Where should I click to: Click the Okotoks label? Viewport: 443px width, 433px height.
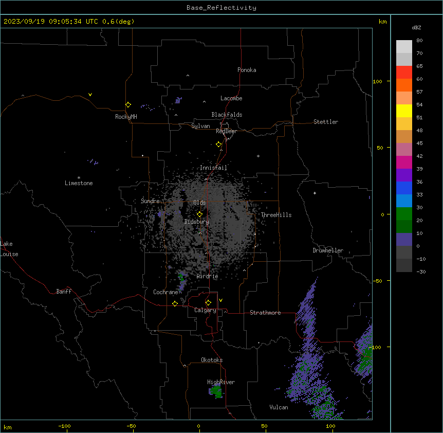pyautogui.click(x=212, y=360)
